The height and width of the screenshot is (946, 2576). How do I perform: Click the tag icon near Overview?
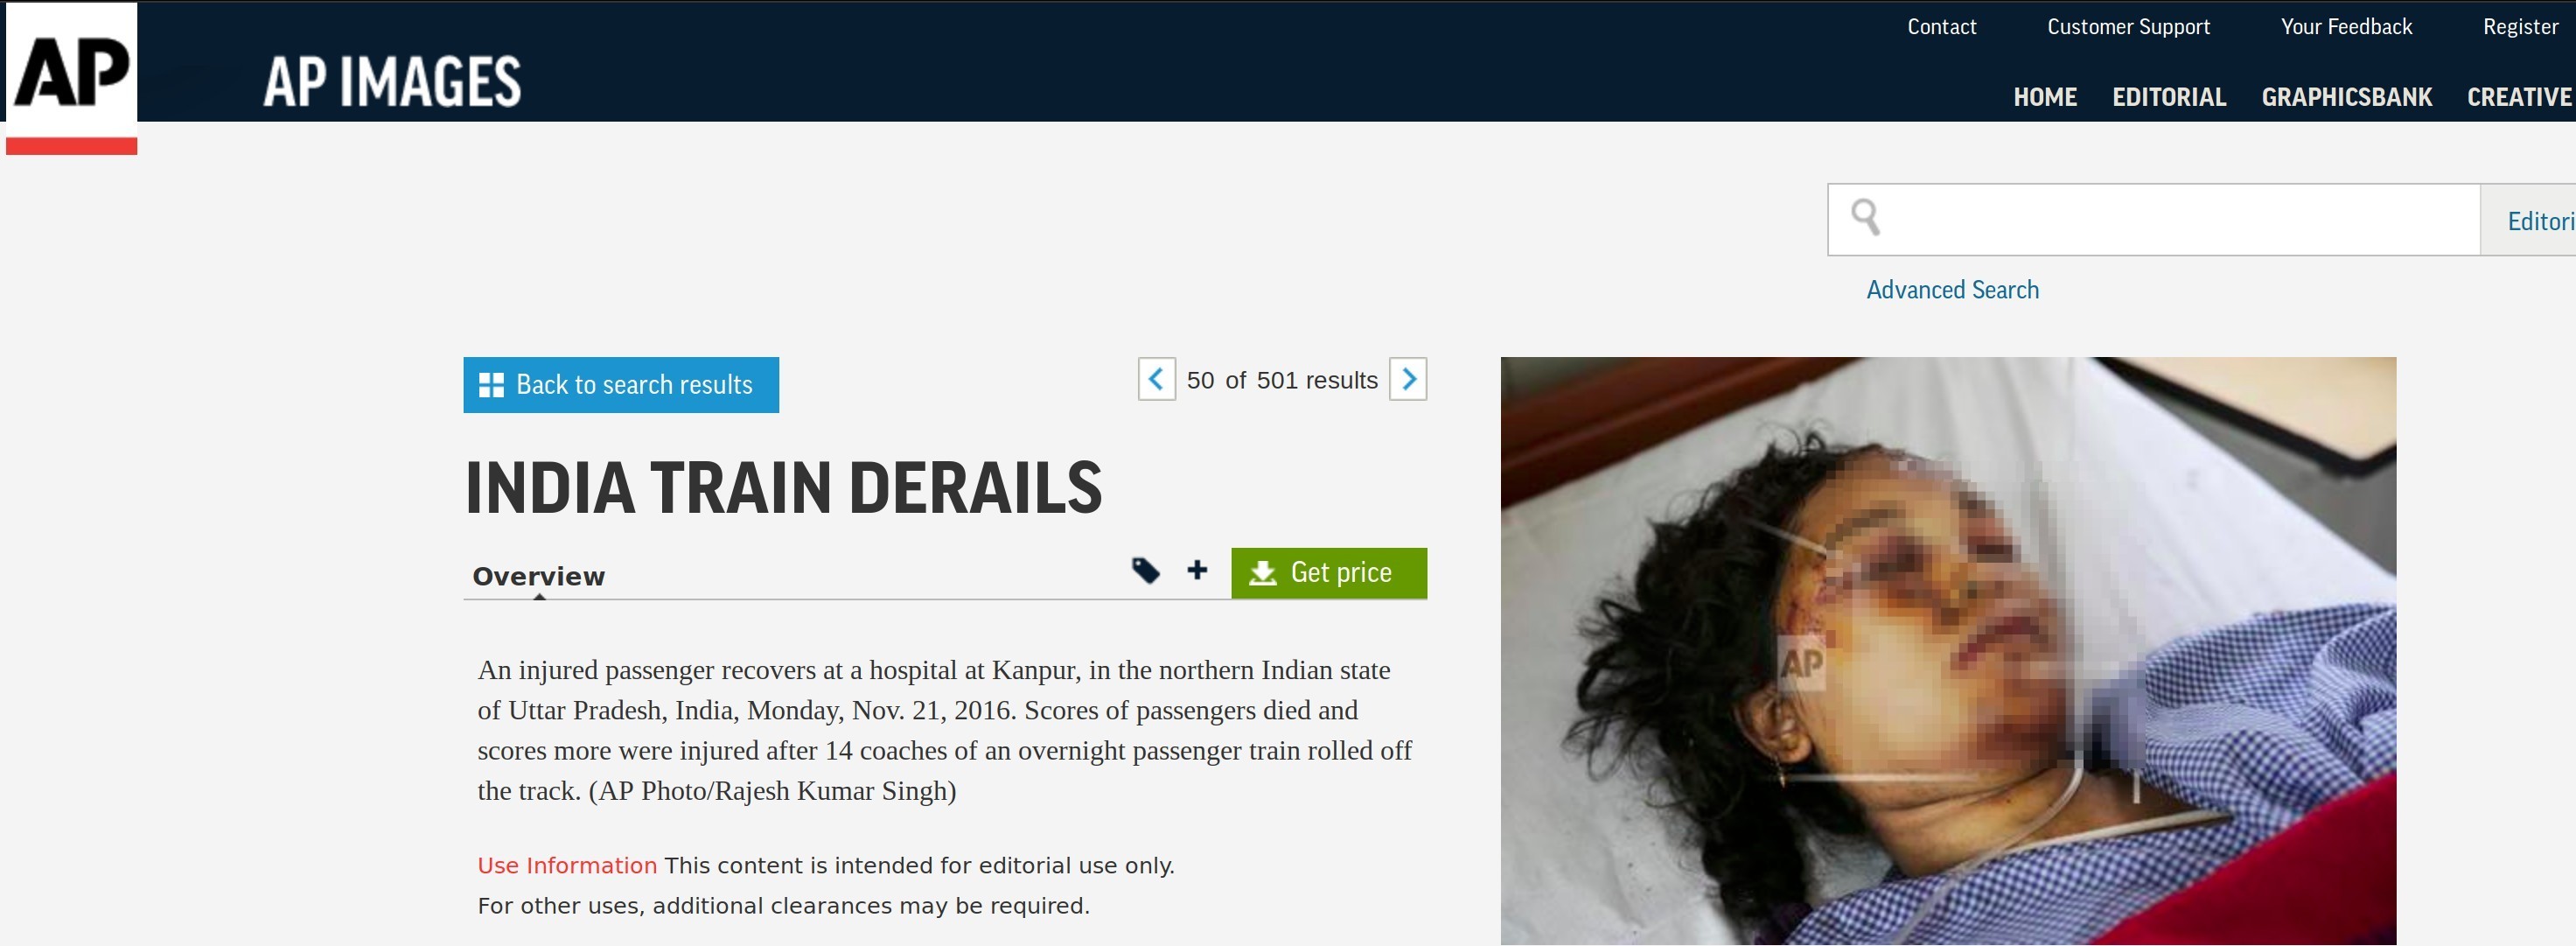[x=1145, y=570]
